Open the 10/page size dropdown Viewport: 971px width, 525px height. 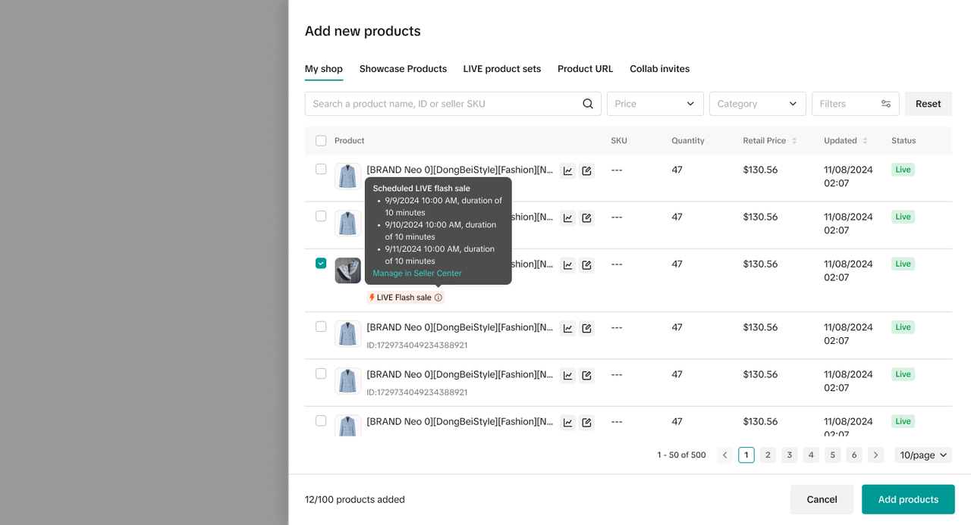click(922, 455)
